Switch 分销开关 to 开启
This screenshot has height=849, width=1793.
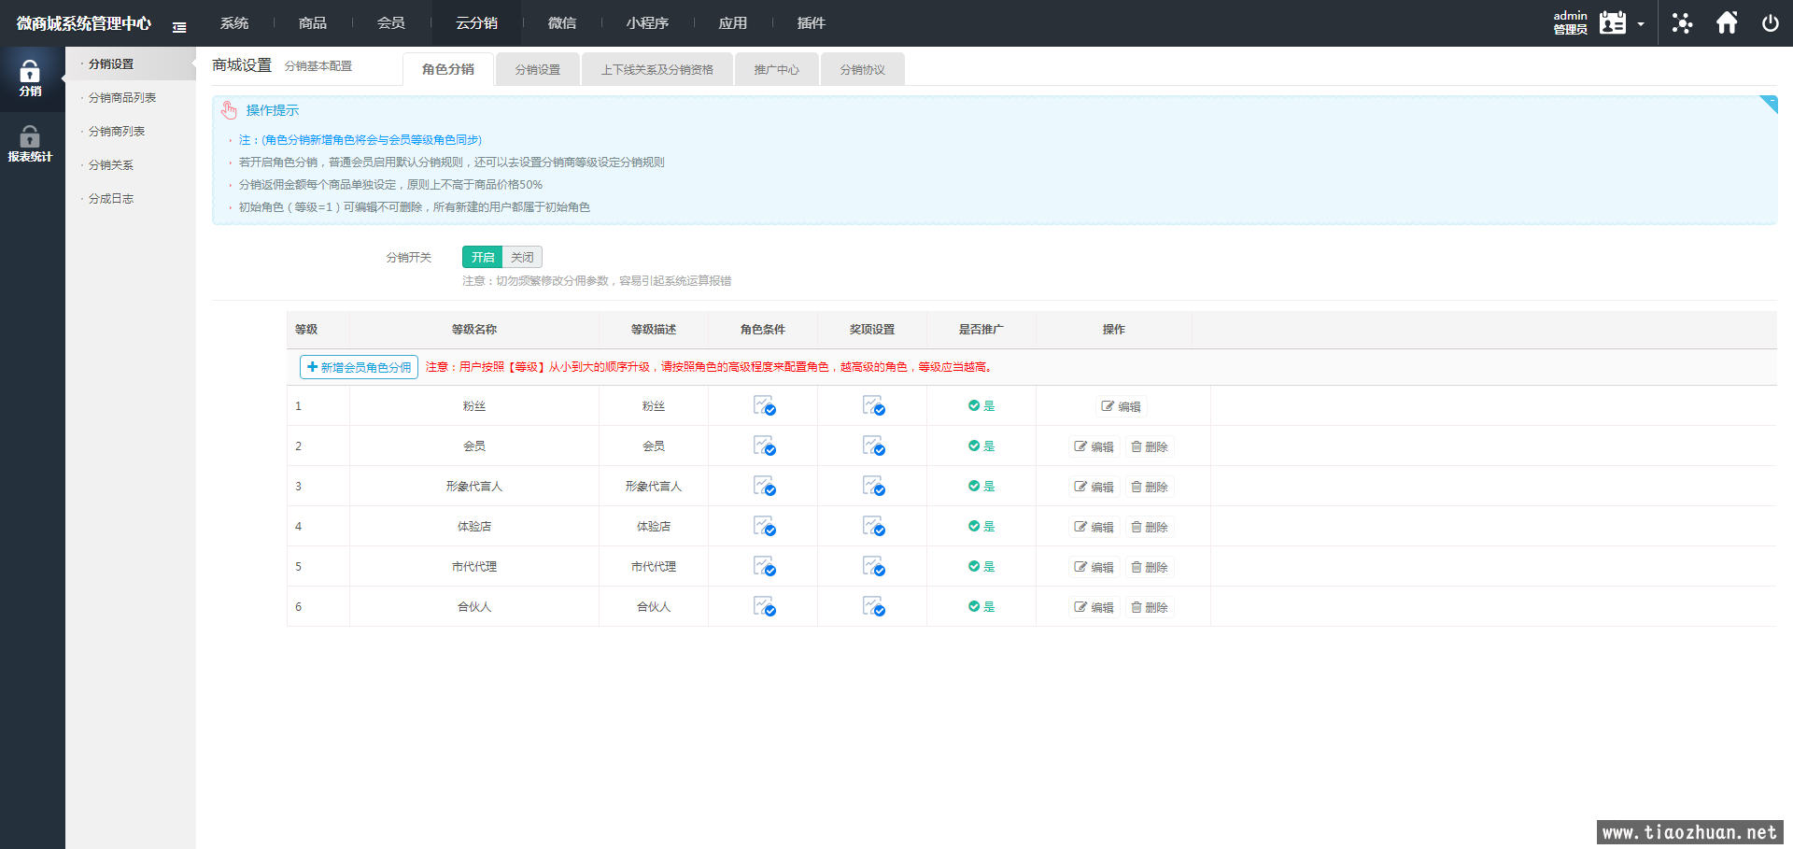(x=482, y=257)
